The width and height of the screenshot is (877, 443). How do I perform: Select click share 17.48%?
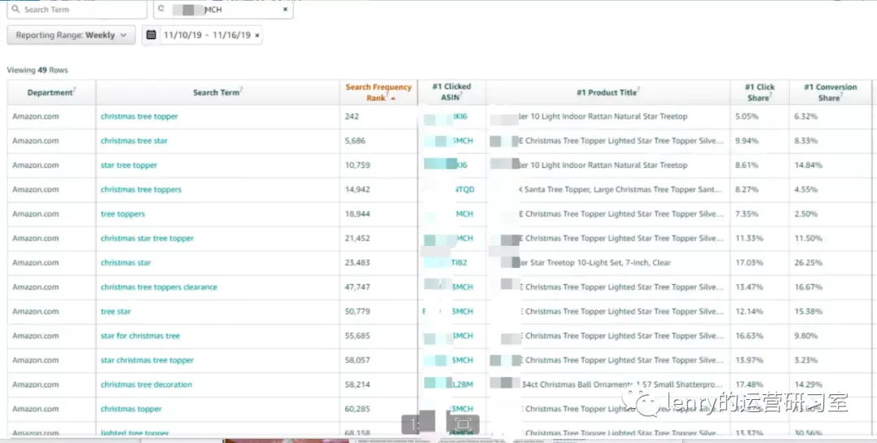pos(749,385)
